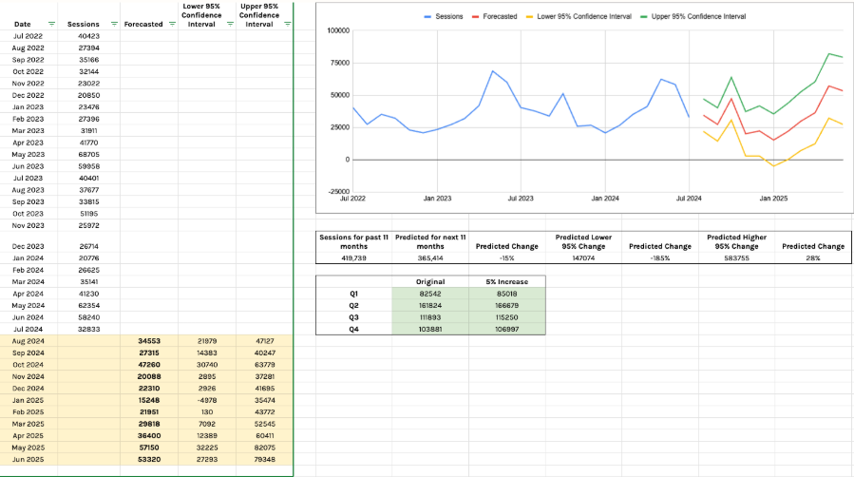
Task: Select the higher change value 583755
Action: click(x=736, y=258)
